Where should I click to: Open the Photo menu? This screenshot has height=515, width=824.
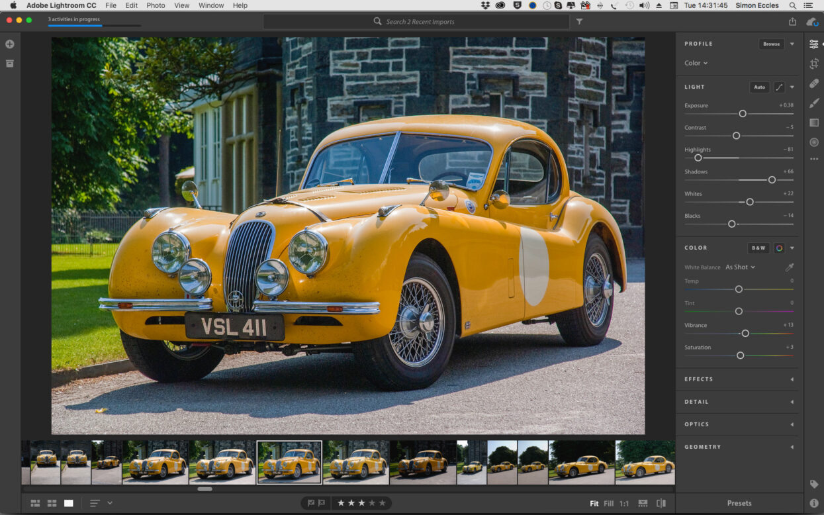coord(156,5)
